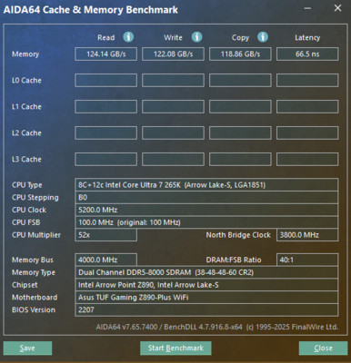Click the empty L1 Cache Read field
The height and width of the screenshot is (363, 351).
click(x=105, y=107)
